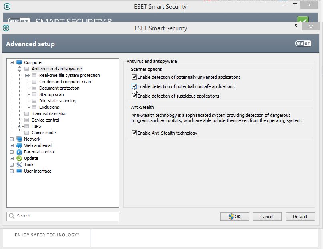The height and width of the screenshot is (249, 323).
Task: Click the Web and email icon
Action: pyautogui.click(x=19, y=145)
